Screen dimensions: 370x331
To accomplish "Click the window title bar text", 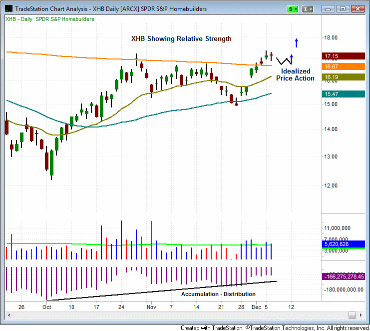I will (x=111, y=9).
